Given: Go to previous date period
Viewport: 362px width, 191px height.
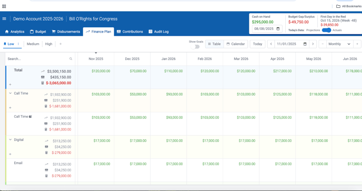Looking at the screenshot, I should pyautogui.click(x=271, y=44).
